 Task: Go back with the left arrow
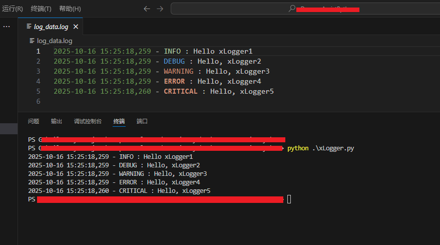tap(147, 9)
